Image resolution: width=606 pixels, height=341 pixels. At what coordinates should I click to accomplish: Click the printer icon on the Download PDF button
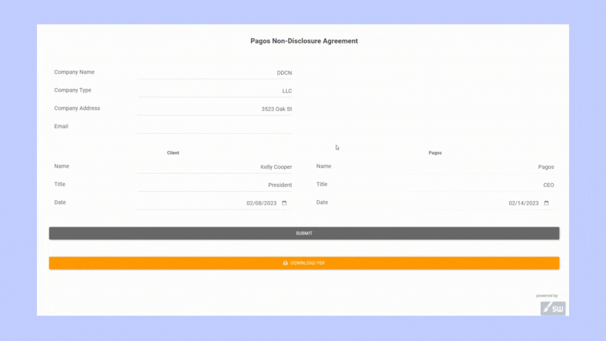coord(285,263)
